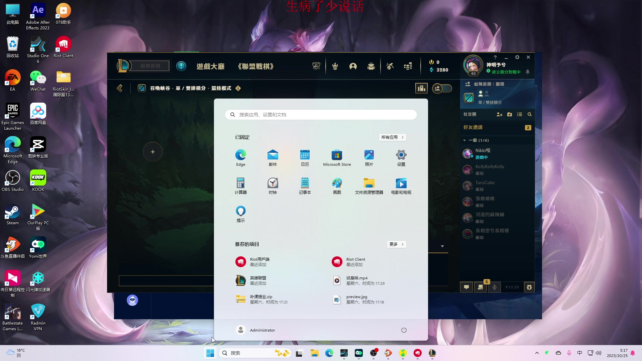Click the alert exclamation icon beside the party button

[181, 66]
